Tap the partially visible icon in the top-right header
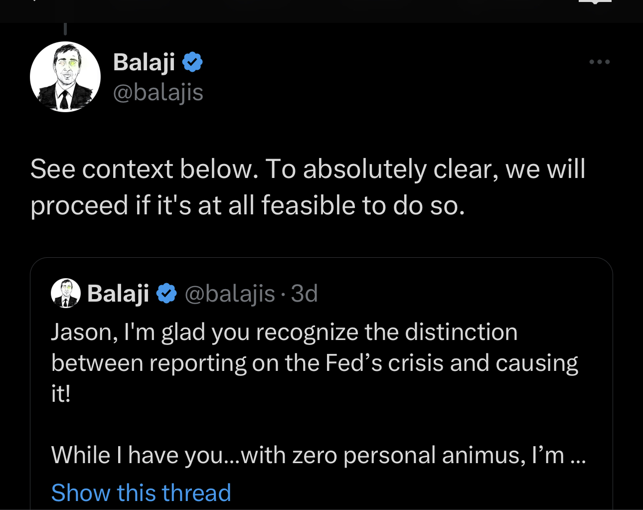This screenshot has width=643, height=510. pyautogui.click(x=595, y=2)
